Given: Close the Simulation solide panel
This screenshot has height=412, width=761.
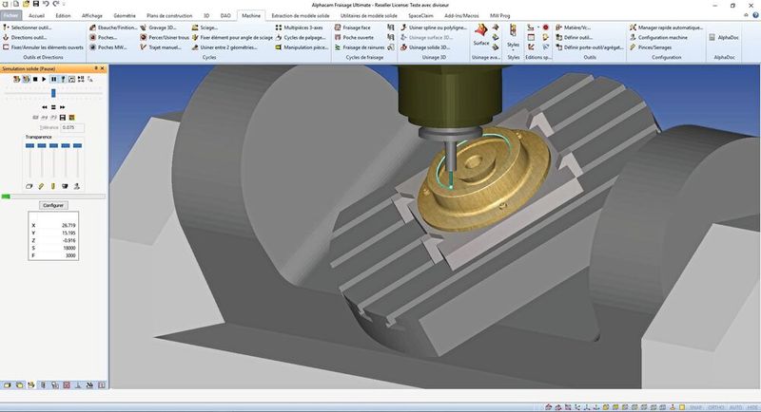Looking at the screenshot, I should click(103, 68).
